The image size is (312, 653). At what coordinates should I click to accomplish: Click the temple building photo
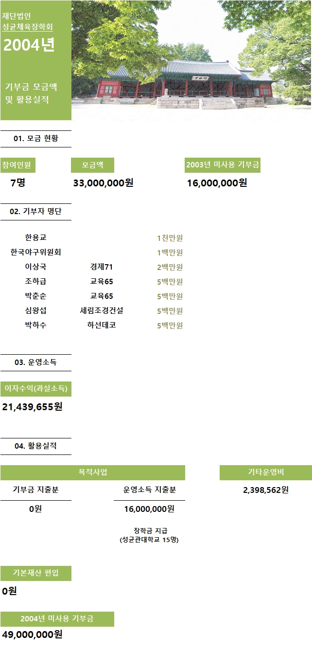pyautogui.click(x=191, y=60)
